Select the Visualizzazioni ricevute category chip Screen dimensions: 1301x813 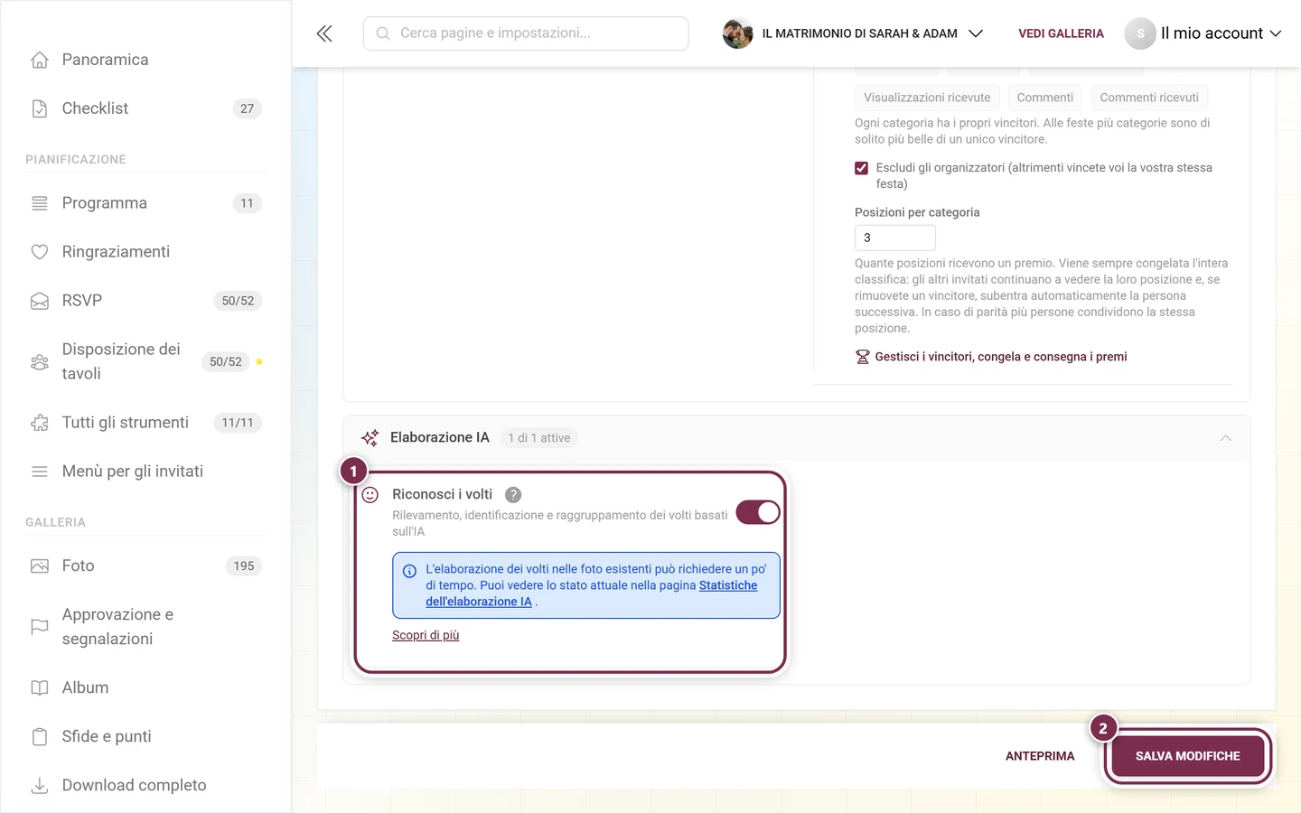(927, 98)
